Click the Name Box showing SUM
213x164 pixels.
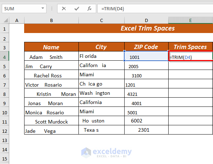coord(24,9)
